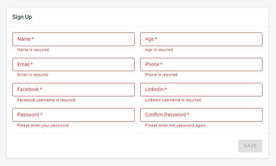Click the Password input box

click(73, 115)
